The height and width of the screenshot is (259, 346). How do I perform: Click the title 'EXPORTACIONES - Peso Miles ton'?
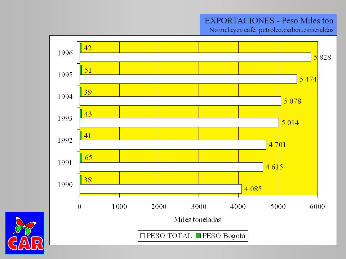coord(269,21)
